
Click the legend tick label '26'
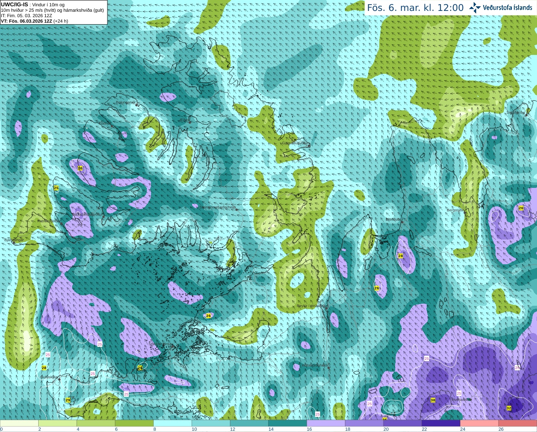point(501,429)
